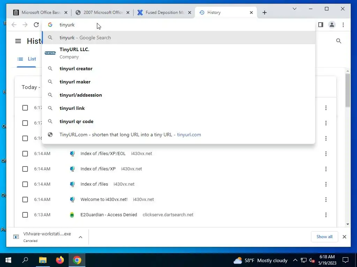Switch to the Microsoft Office Basic tab
Viewport: 357px width, 267px height.
click(x=41, y=13)
